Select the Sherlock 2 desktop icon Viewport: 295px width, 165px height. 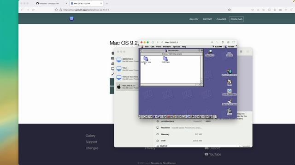(x=210, y=53)
